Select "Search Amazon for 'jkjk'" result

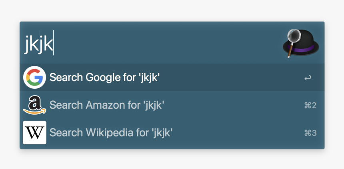pos(172,105)
